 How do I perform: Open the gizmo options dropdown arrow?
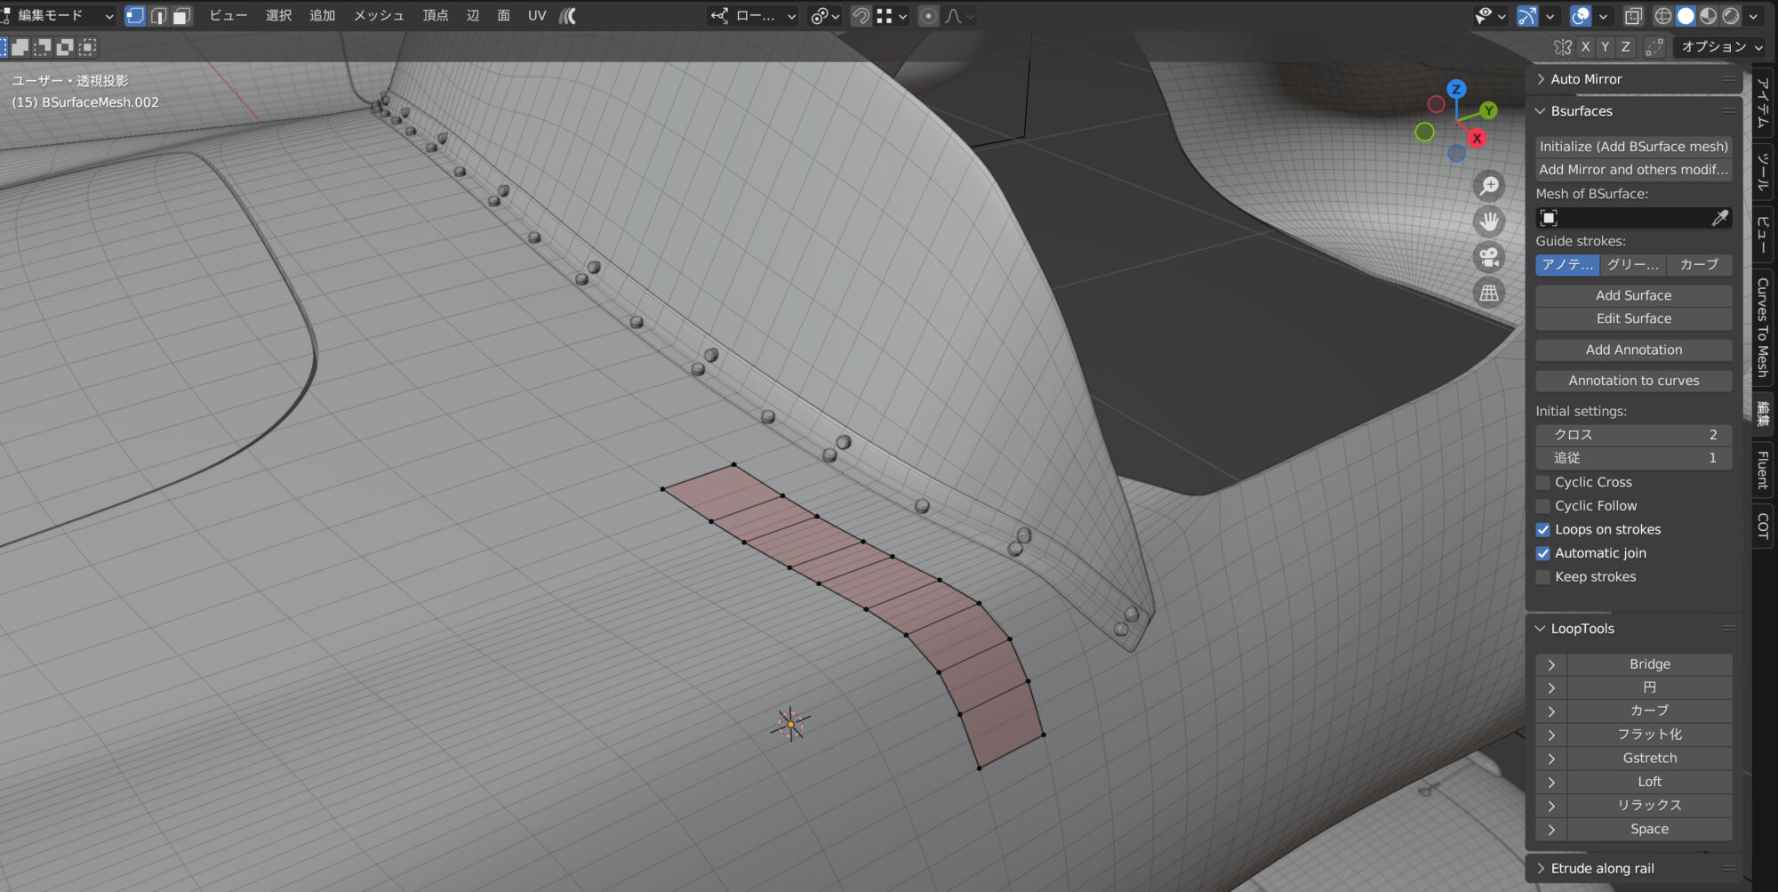(1550, 16)
